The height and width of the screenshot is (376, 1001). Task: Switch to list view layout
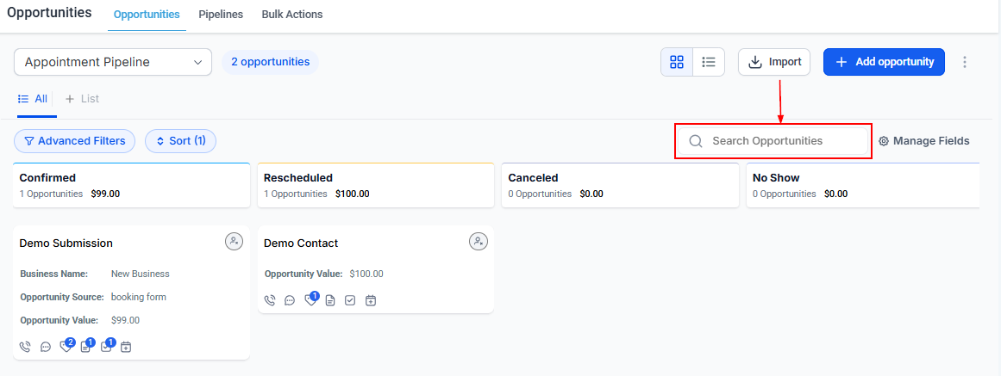coord(709,62)
